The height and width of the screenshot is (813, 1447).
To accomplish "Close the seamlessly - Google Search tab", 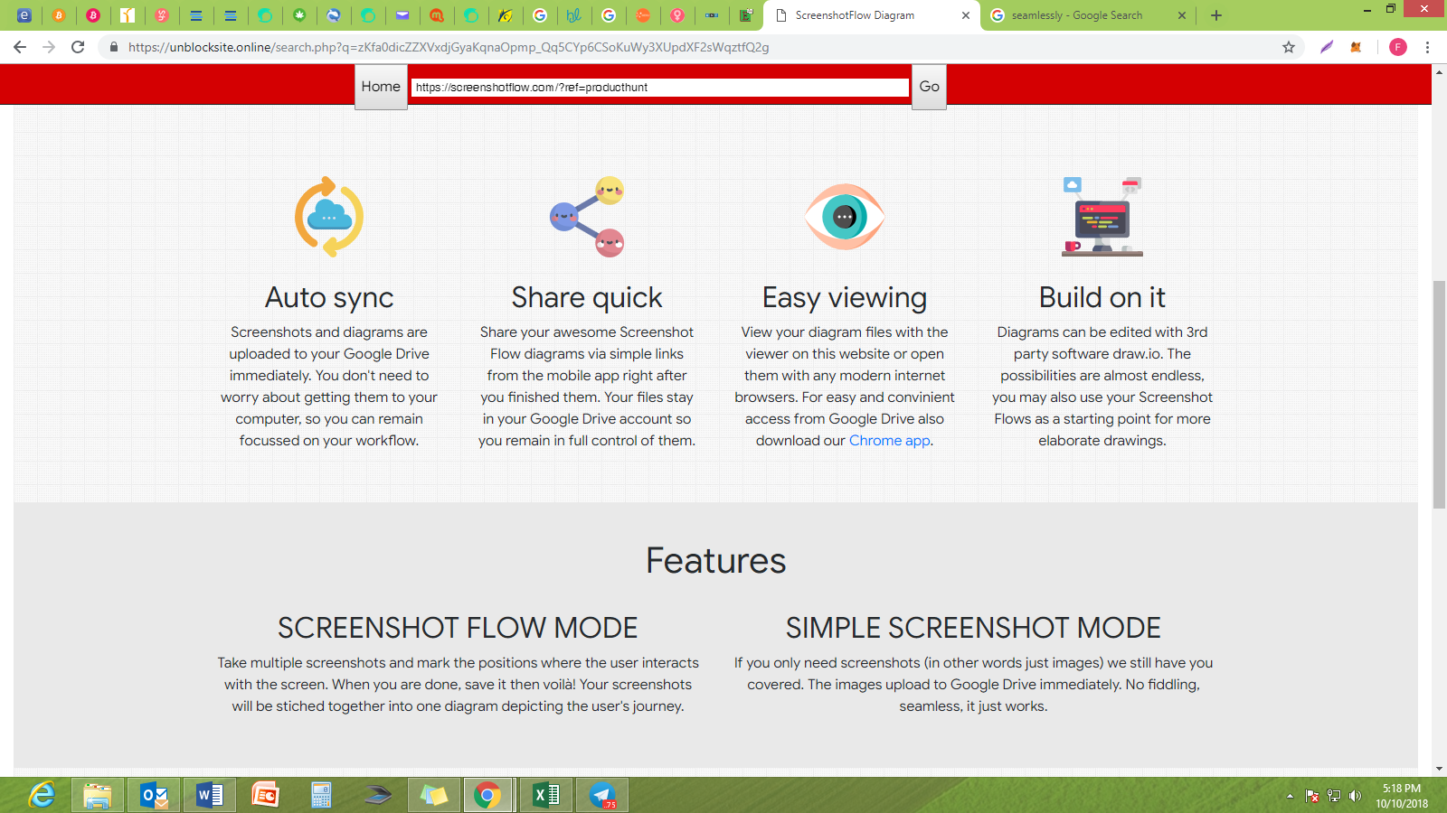I will [1182, 15].
